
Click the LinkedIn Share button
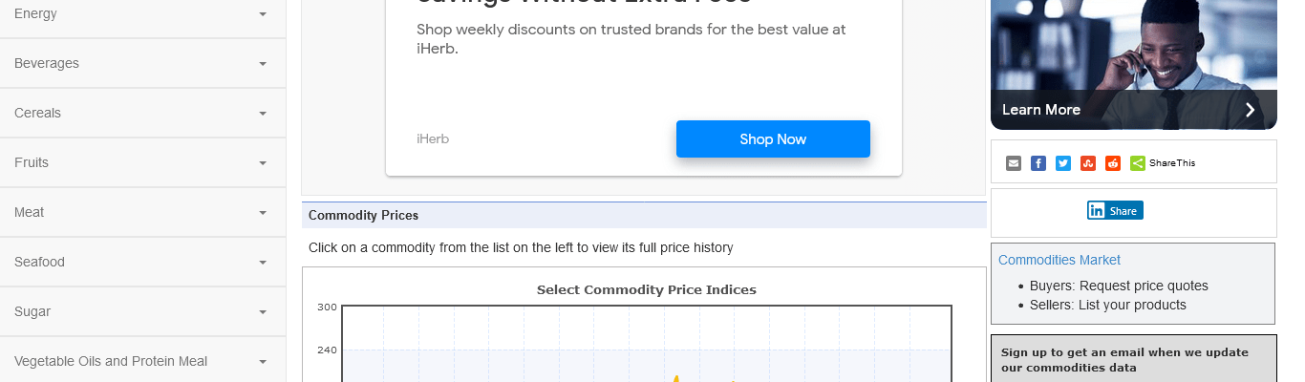point(1115,211)
